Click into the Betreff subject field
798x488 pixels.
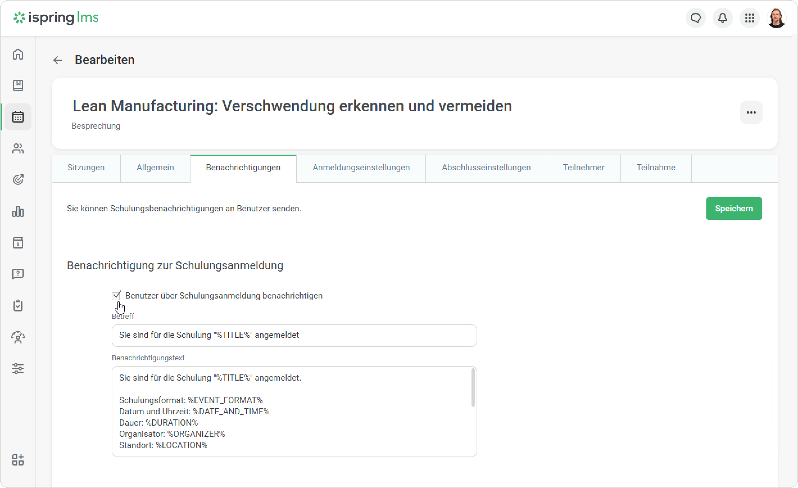pos(294,335)
